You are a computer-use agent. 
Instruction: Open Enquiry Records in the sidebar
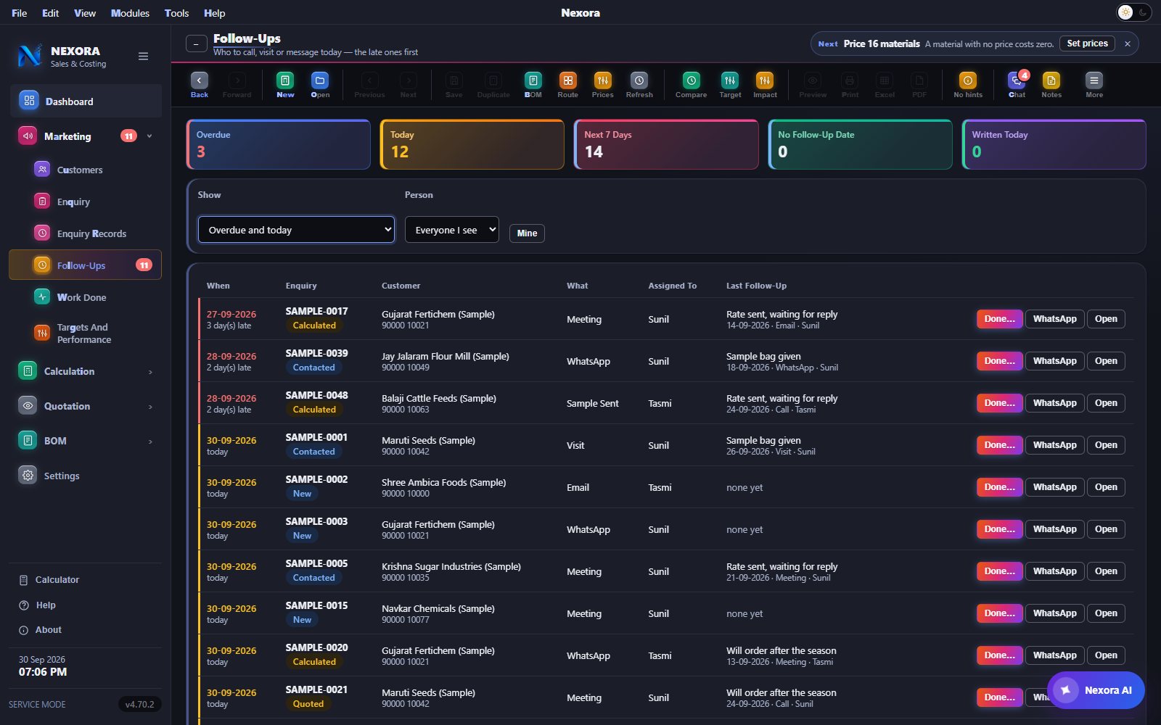(85, 233)
